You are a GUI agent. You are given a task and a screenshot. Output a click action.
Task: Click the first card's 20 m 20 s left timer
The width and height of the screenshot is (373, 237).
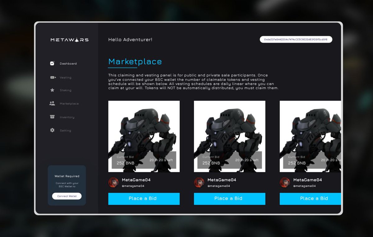pyautogui.click(x=161, y=160)
